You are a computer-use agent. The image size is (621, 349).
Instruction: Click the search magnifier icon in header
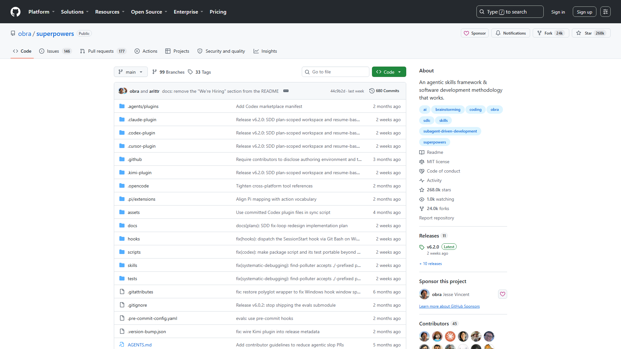click(482, 12)
